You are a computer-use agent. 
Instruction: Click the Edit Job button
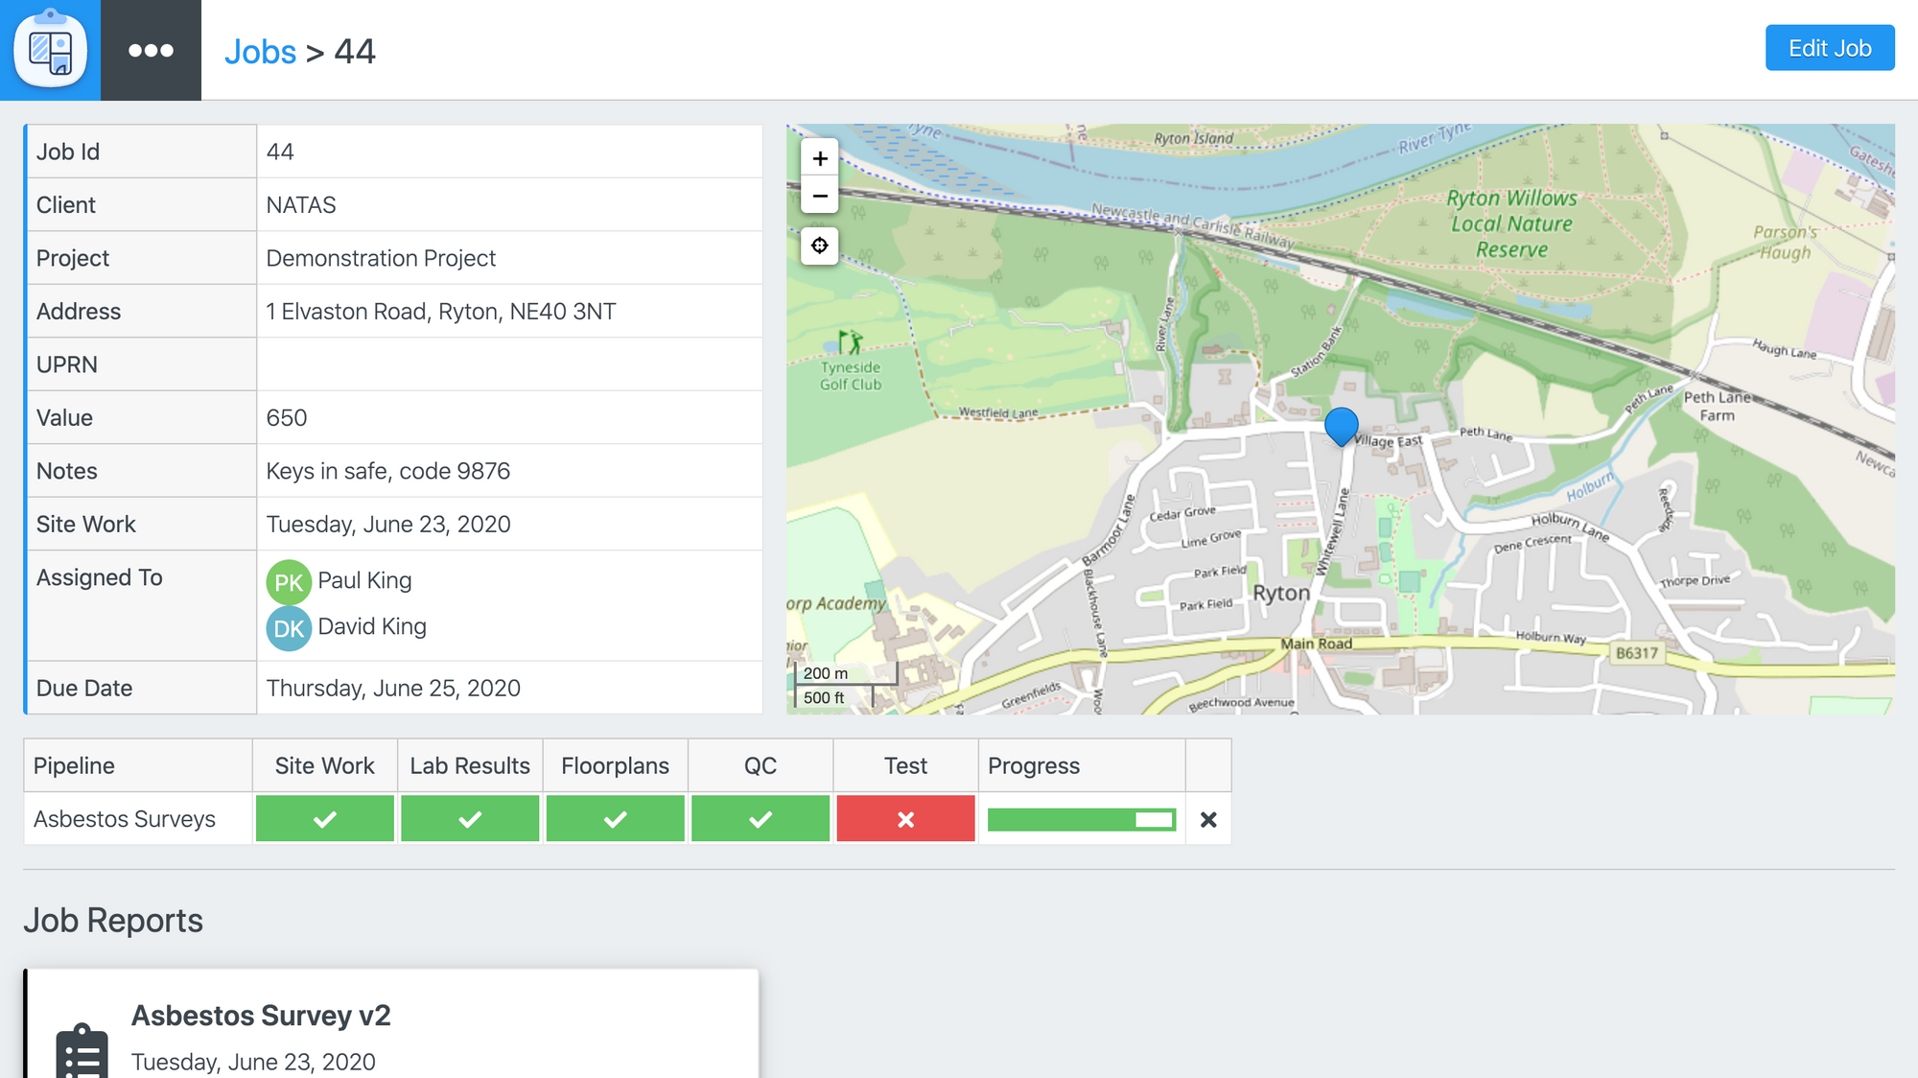point(1830,47)
